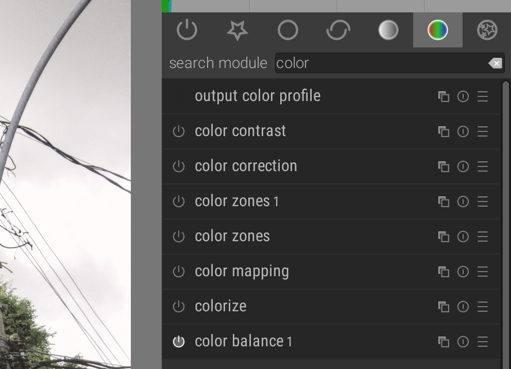
Task: Open presets menu for color zones 1
Action: click(483, 202)
